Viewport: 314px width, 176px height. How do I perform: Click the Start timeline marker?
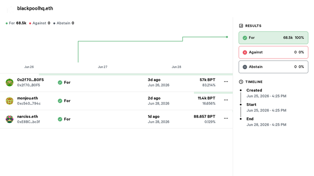tap(241, 105)
